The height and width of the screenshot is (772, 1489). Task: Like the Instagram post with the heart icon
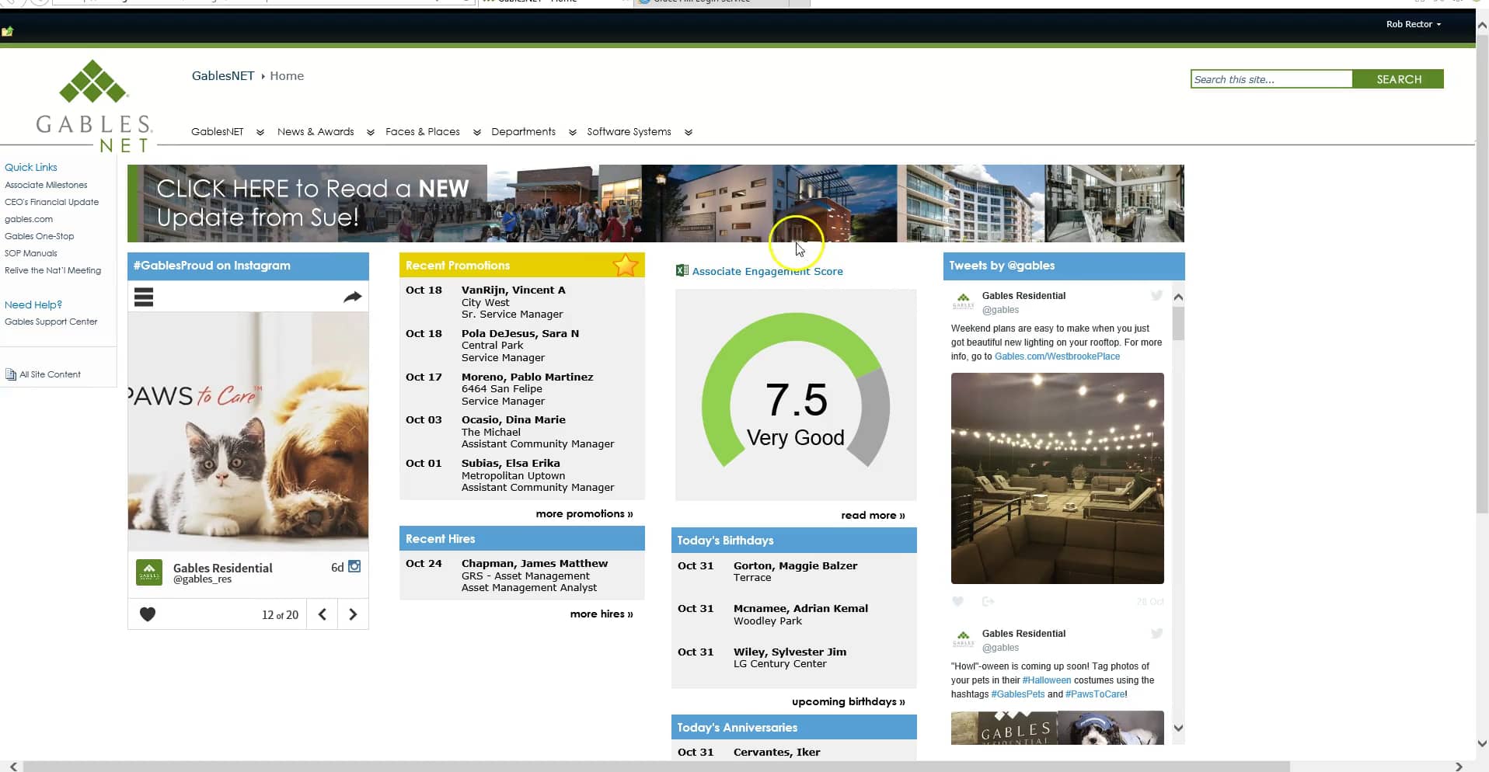click(147, 614)
